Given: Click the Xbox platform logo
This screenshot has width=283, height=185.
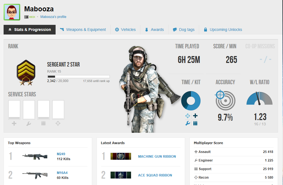Looking at the screenshot, I should pyautogui.click(x=32, y=17).
